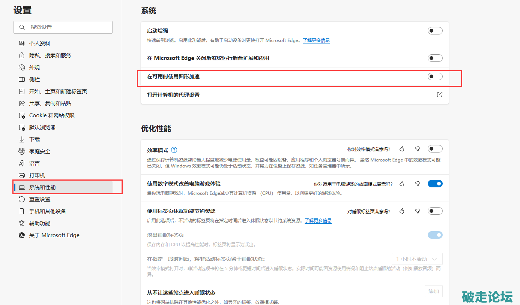Viewport: 520px width, 305px height.
Task: Click the thumbs-up icon for 效率模式
Action: [x=402, y=149]
